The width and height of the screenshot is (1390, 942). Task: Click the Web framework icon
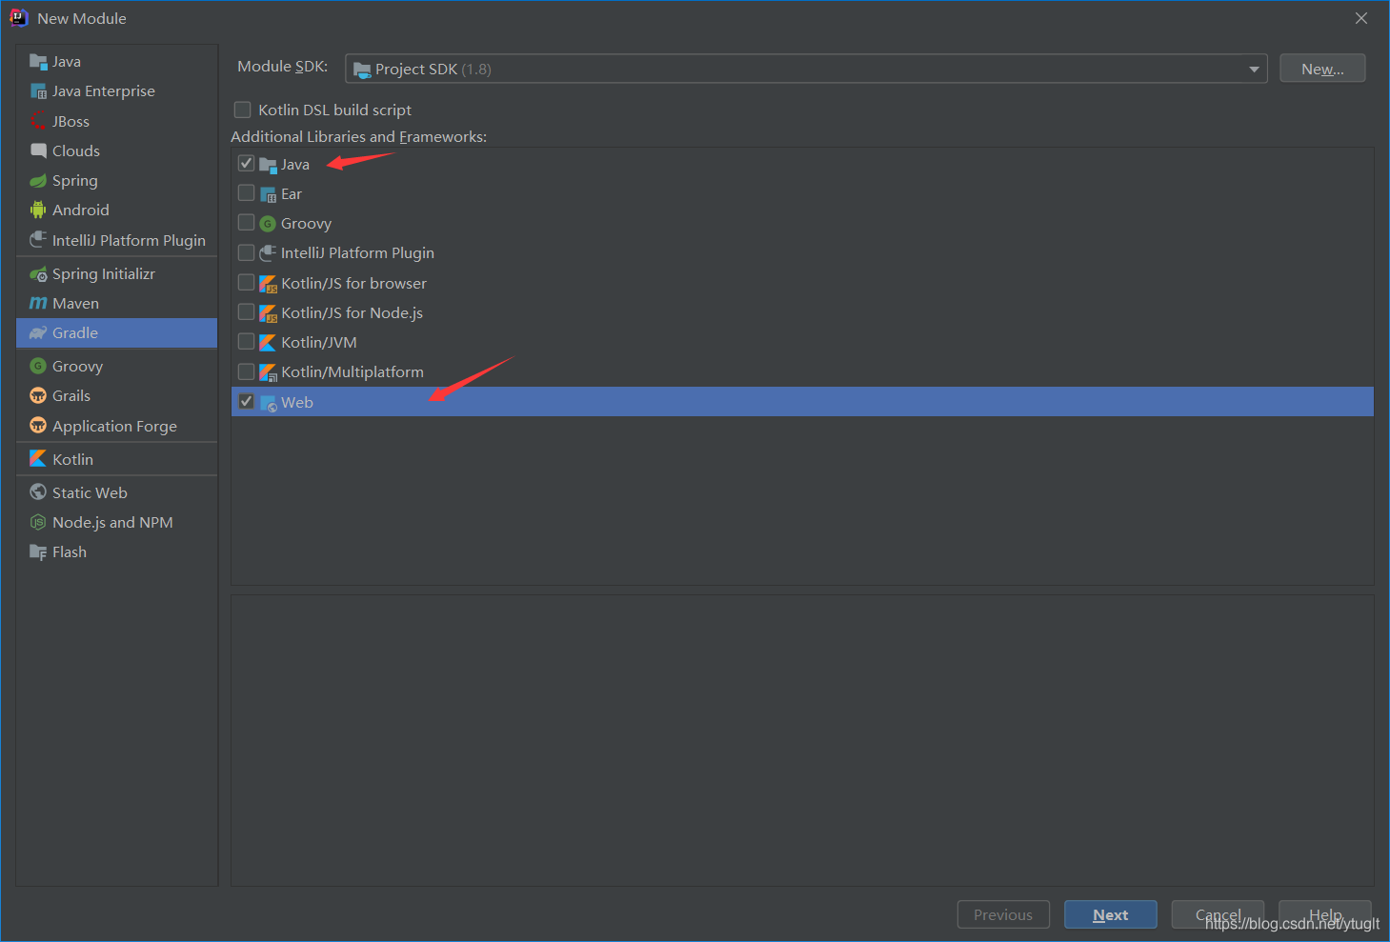tap(268, 402)
